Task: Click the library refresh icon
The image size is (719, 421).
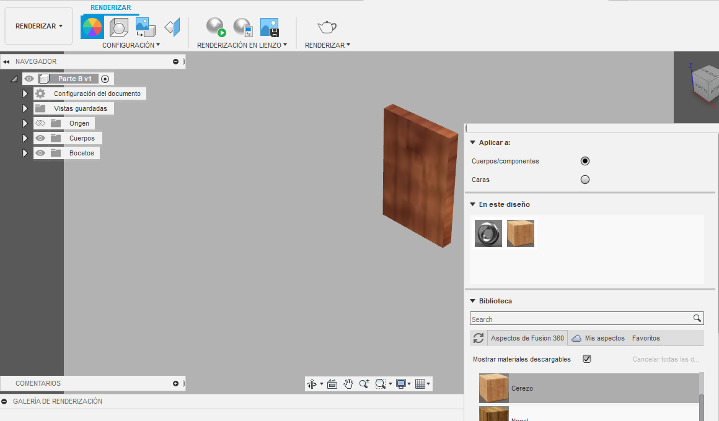Action: click(x=479, y=338)
